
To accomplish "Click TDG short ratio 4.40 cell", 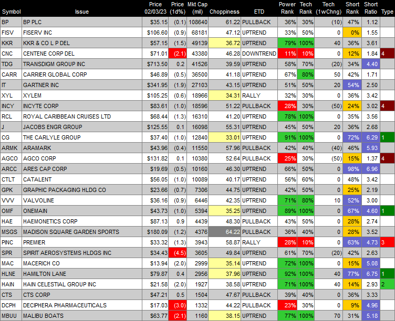I will click(371, 64).
